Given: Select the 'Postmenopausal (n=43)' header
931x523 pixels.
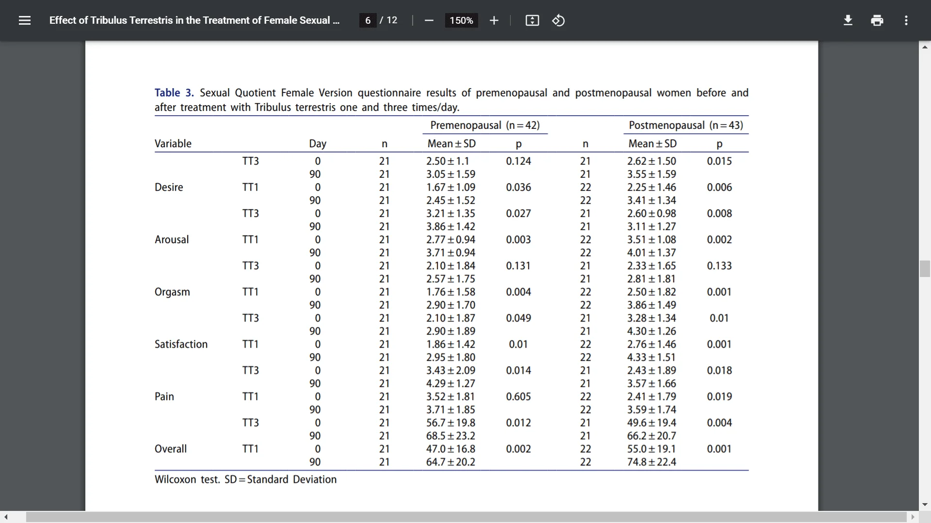Looking at the screenshot, I should tap(686, 125).
